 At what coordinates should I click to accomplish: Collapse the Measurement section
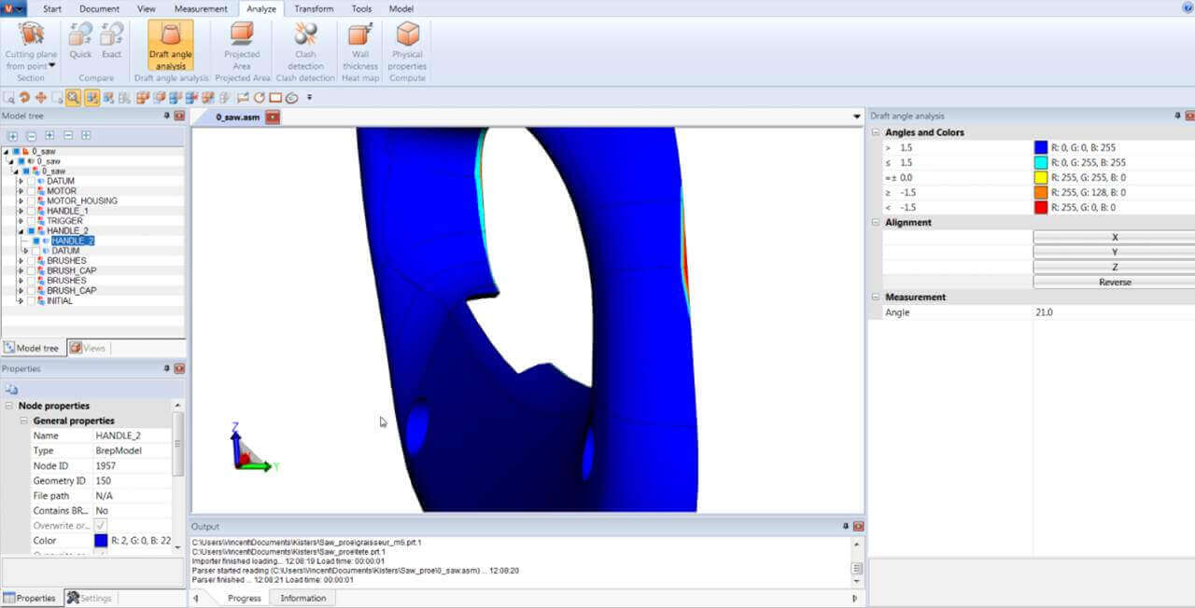point(877,297)
